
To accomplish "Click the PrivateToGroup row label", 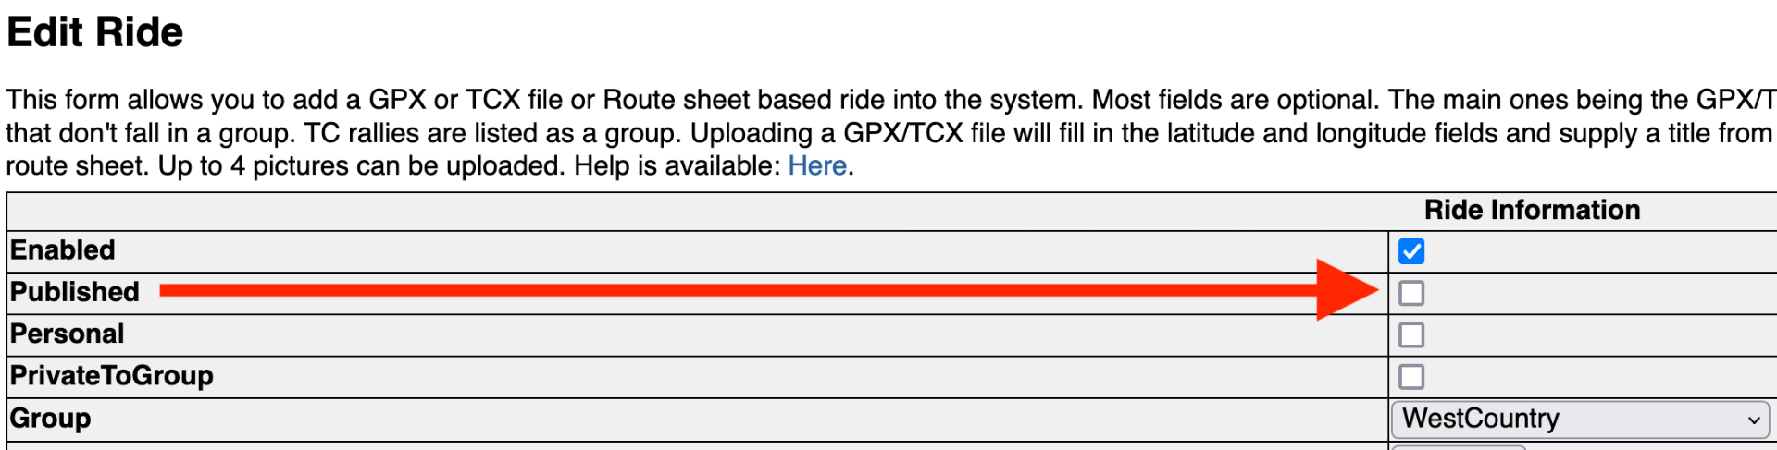I will click(112, 376).
